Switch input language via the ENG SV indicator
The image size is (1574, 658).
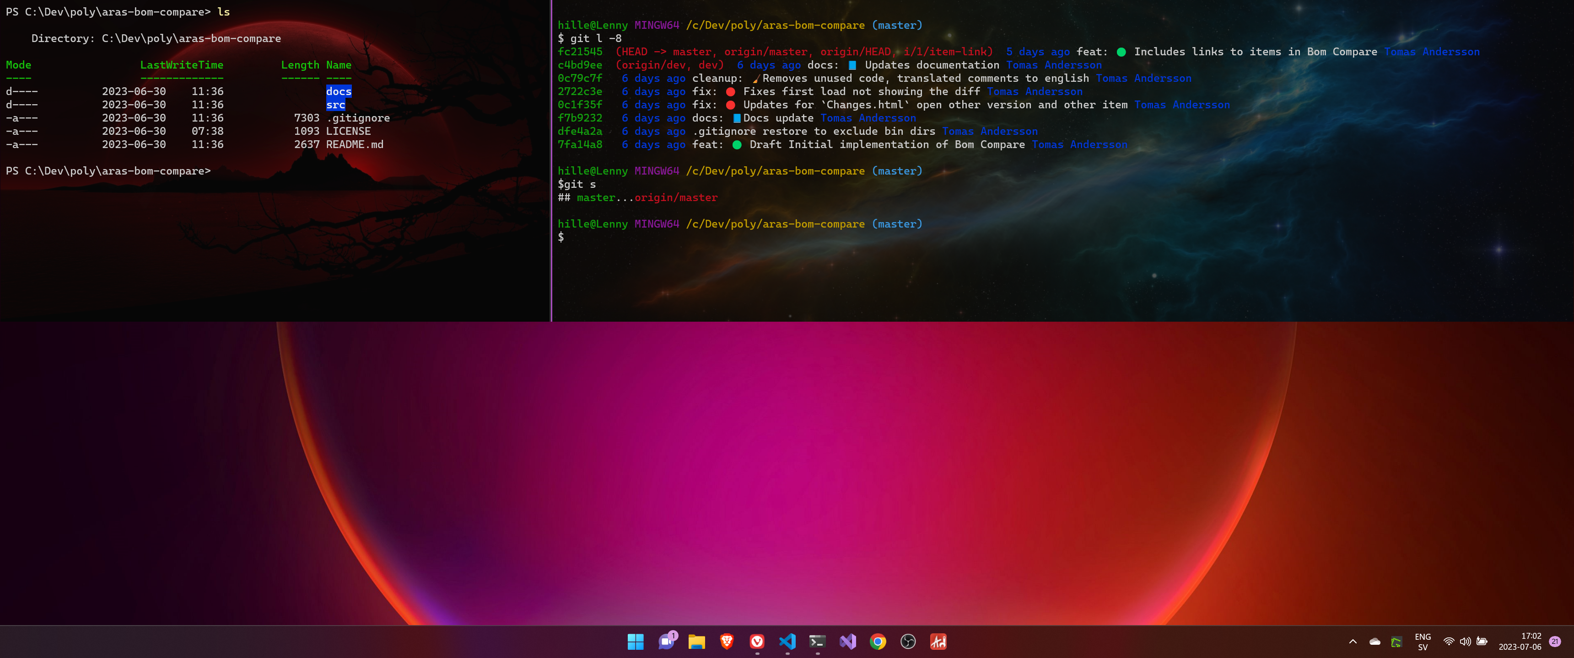coord(1423,642)
